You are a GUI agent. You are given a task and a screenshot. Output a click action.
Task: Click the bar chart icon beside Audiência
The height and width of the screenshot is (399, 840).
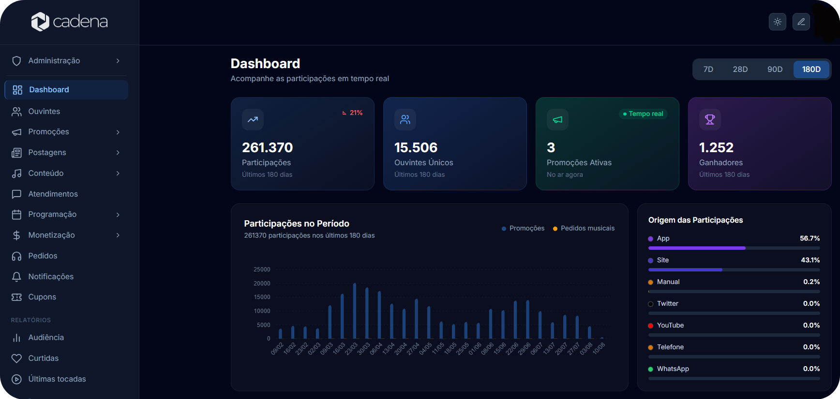click(16, 338)
